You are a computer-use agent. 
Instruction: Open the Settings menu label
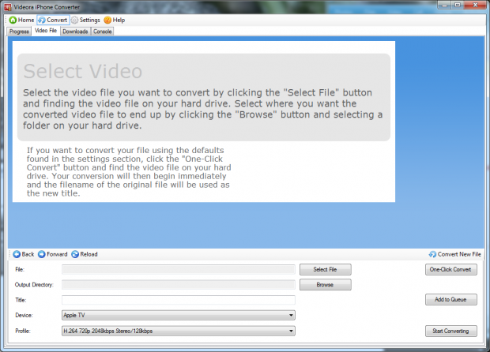pos(89,20)
